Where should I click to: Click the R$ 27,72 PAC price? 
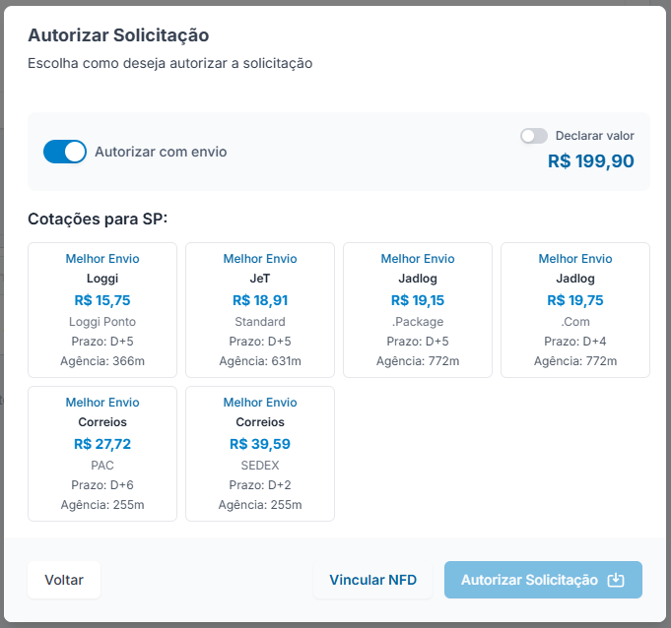pyautogui.click(x=102, y=444)
